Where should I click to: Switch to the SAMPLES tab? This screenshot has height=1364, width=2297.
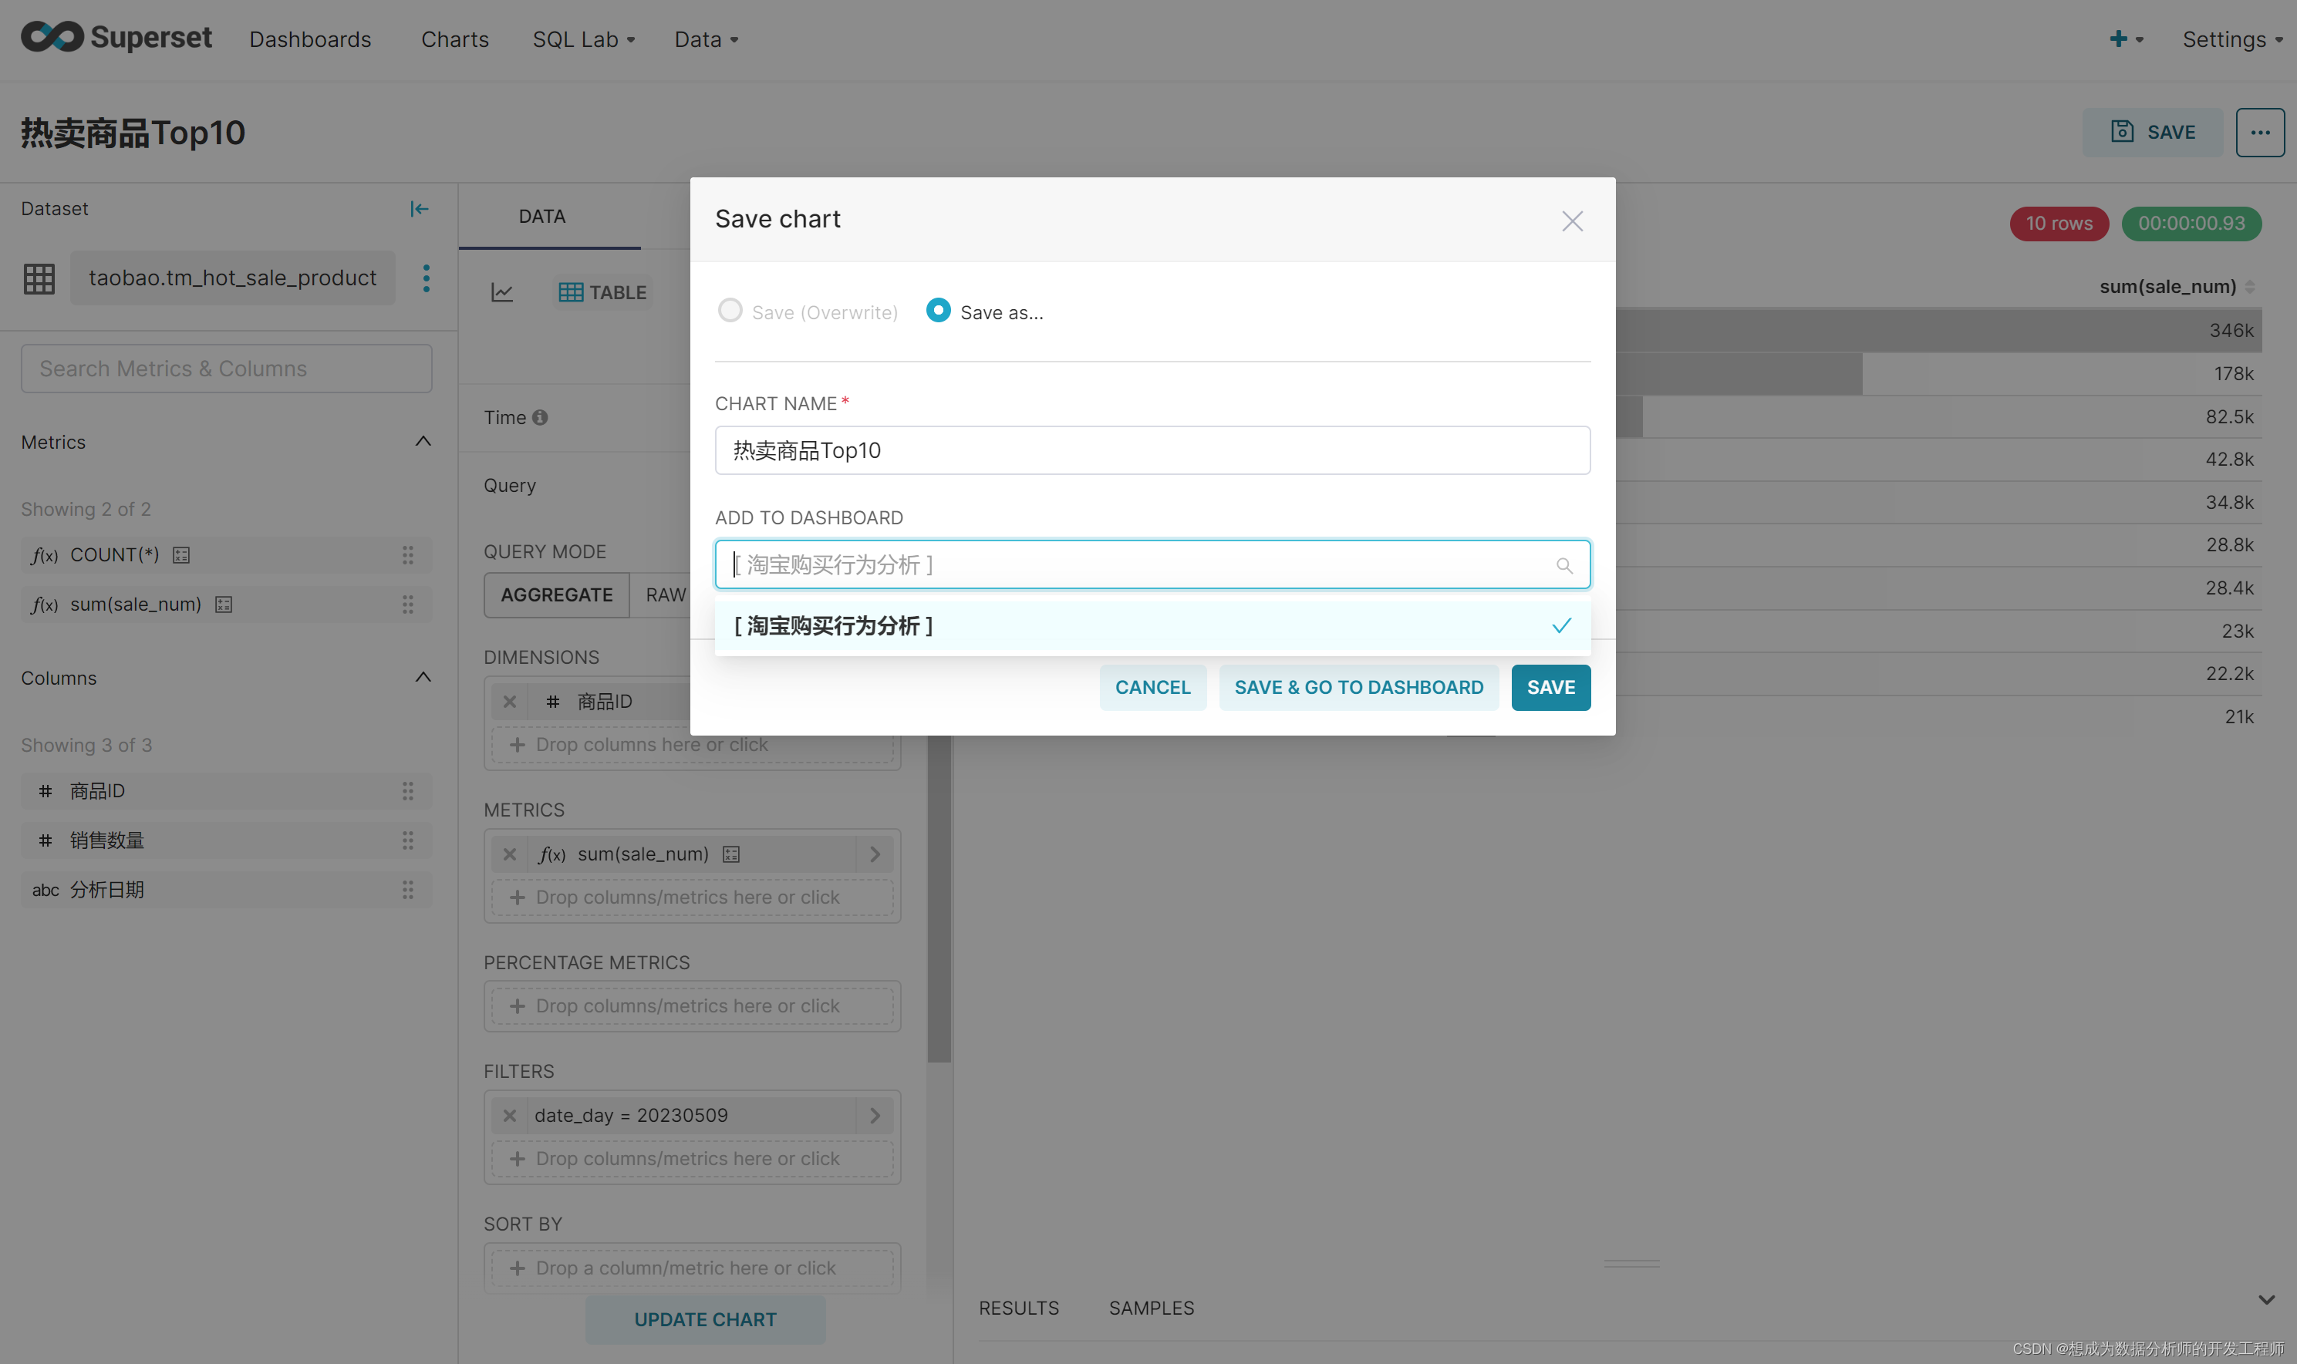coord(1151,1307)
